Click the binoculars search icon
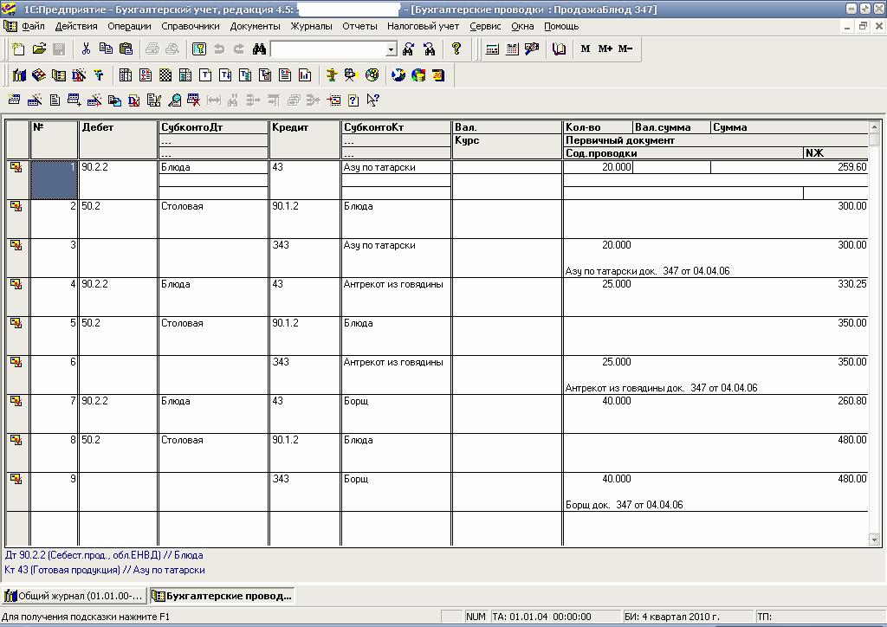 pos(259,49)
